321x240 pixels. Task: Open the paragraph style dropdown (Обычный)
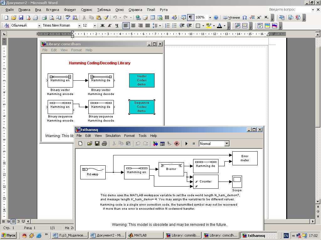[x=39, y=26]
